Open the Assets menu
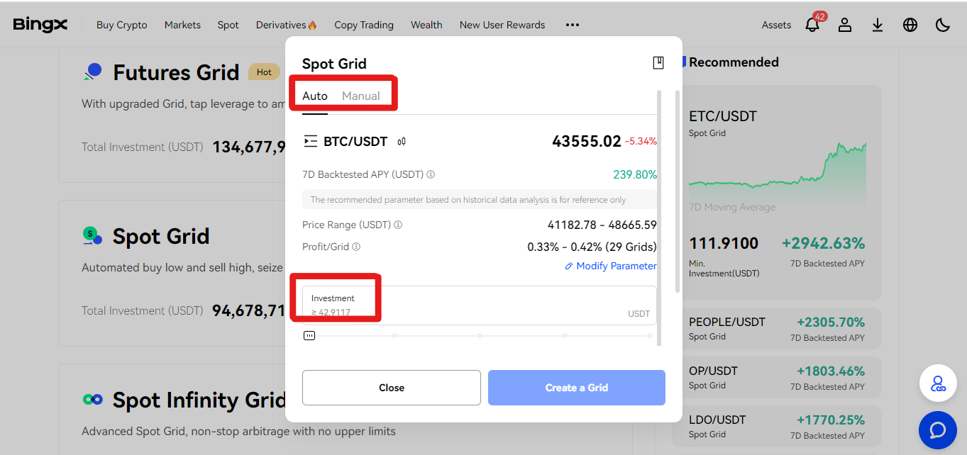The image size is (967, 455). (776, 25)
